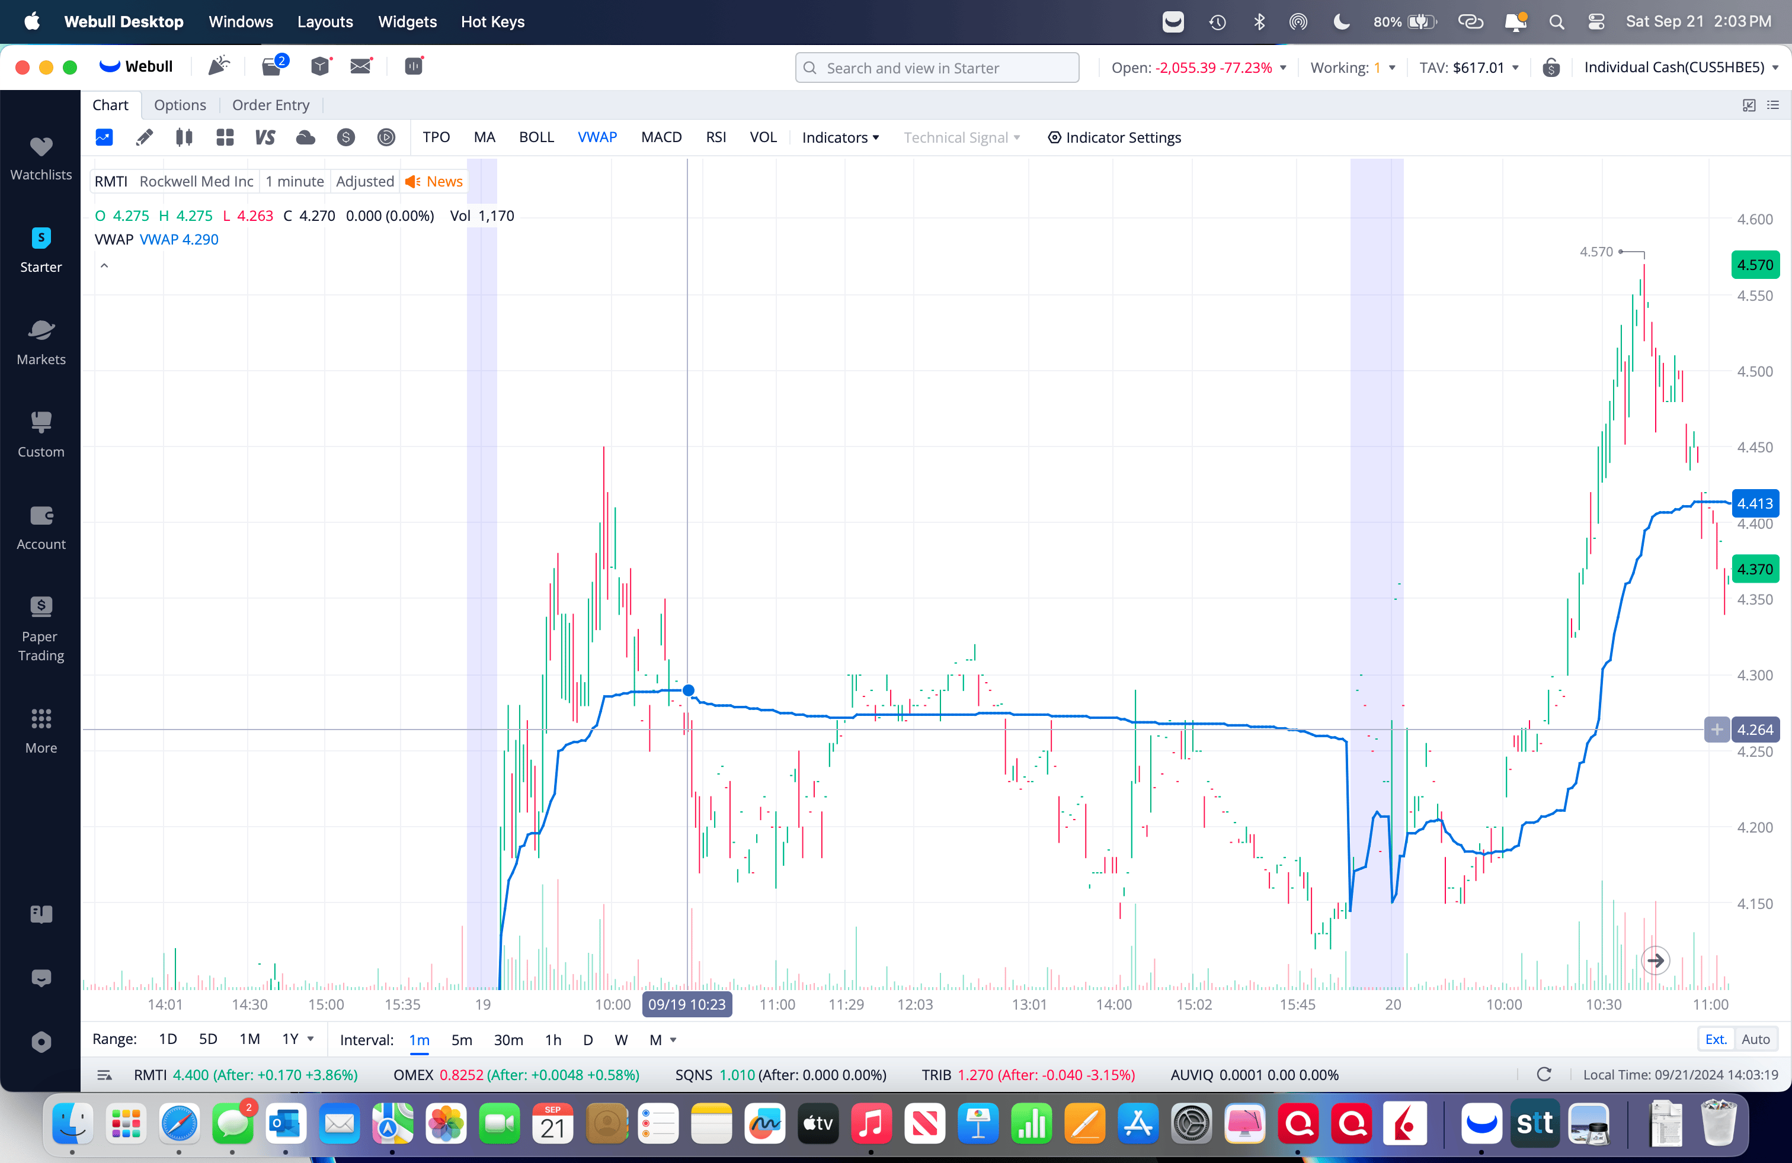Viewport: 1792px width, 1163px height.
Task: Open the Layouts menu
Action: tap(325, 21)
